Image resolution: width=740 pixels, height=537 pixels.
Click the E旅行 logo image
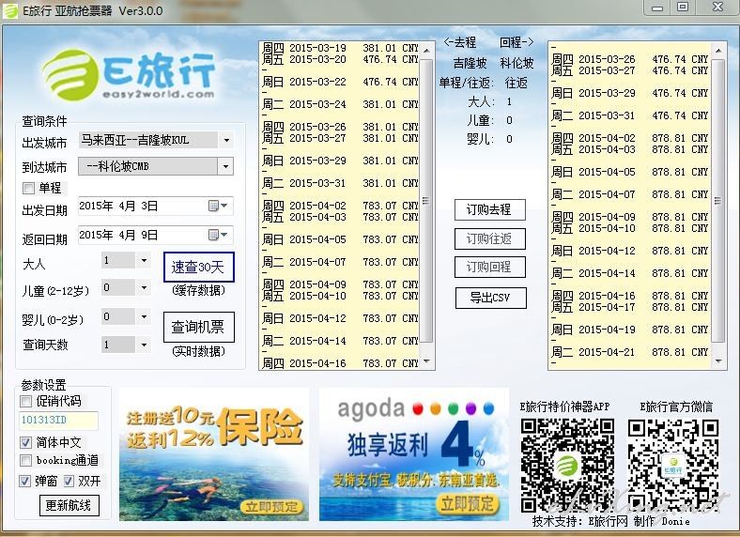(129, 74)
